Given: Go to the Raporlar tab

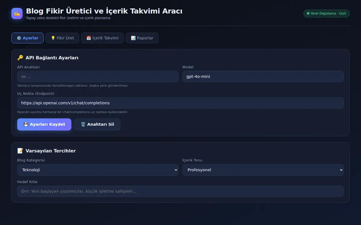Looking at the screenshot, I should (x=142, y=38).
